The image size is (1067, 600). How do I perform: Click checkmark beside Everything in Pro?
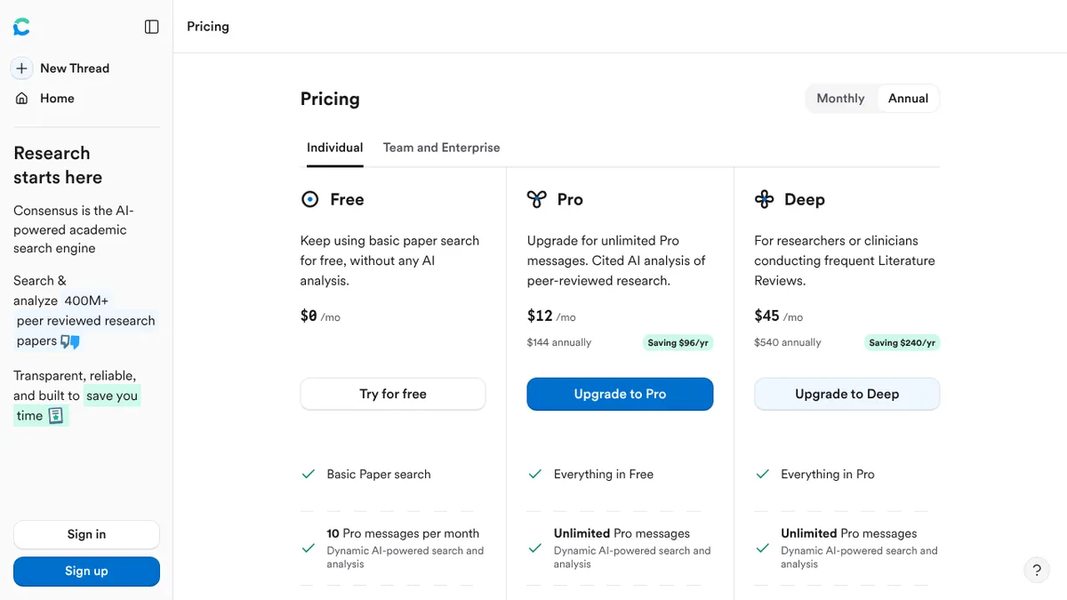click(762, 475)
